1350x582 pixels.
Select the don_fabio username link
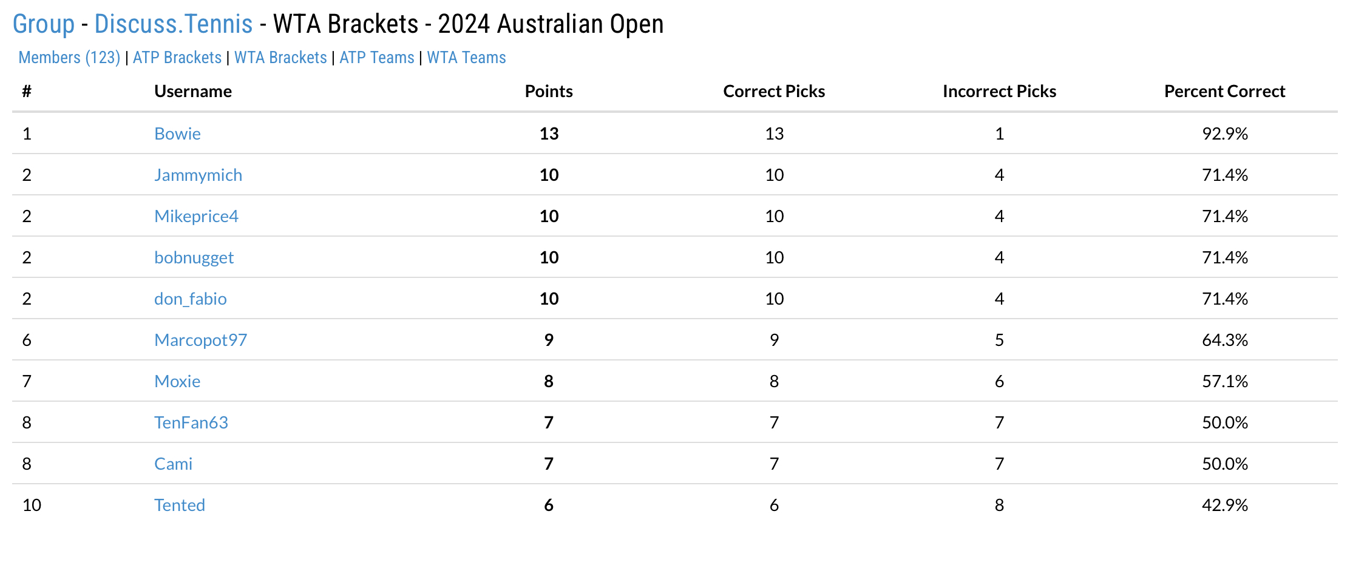(x=190, y=299)
